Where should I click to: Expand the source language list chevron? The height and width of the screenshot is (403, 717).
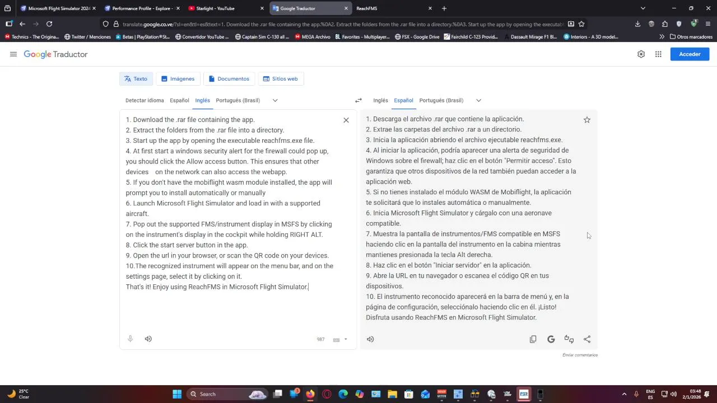[x=275, y=101]
